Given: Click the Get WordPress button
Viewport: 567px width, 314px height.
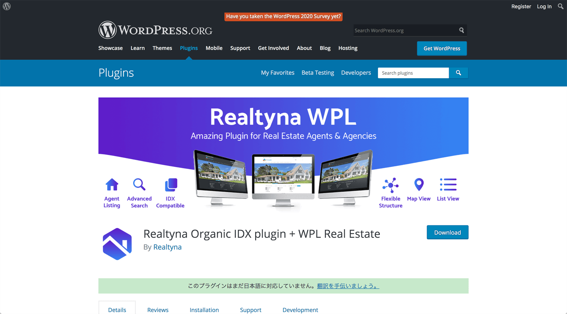Looking at the screenshot, I should [x=442, y=48].
